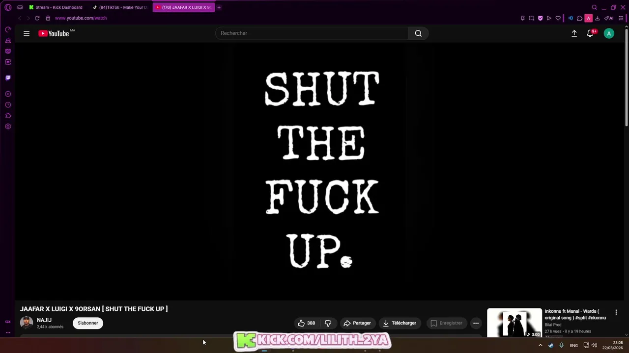Open the browser downloads icon
629x353 pixels.
597,18
